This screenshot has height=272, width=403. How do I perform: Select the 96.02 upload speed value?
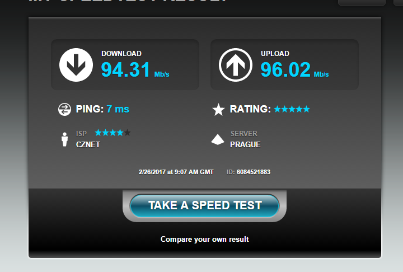[285, 69]
